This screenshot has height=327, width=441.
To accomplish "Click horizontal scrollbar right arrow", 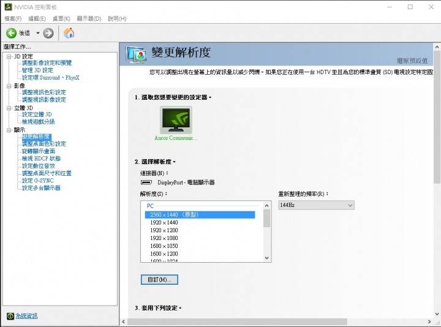I will 429,321.
